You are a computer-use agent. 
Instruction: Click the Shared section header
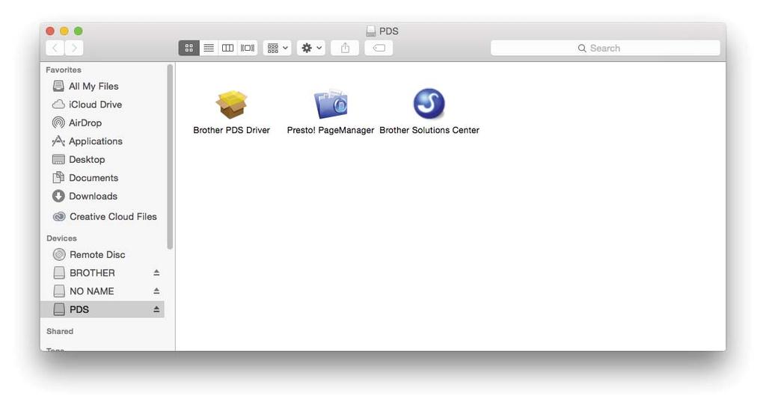(60, 331)
